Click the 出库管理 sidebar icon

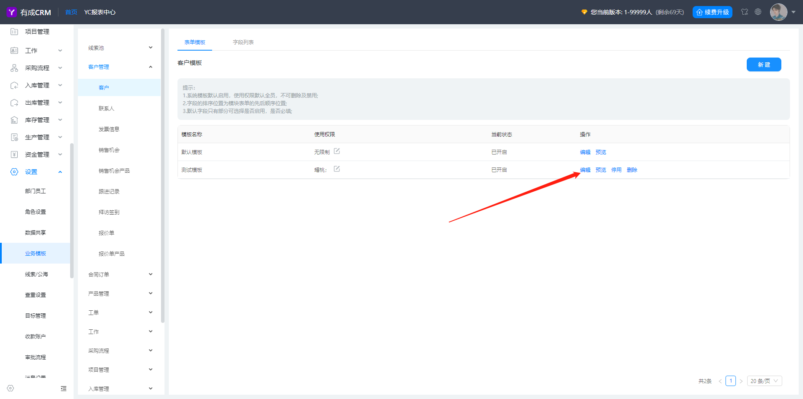click(x=14, y=103)
